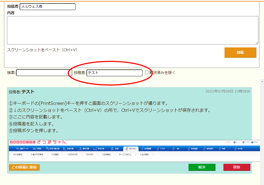This screenshot has height=185, width=264.
Task: Click the 投稿者 filter field containing テスト
Action: coord(114,73)
